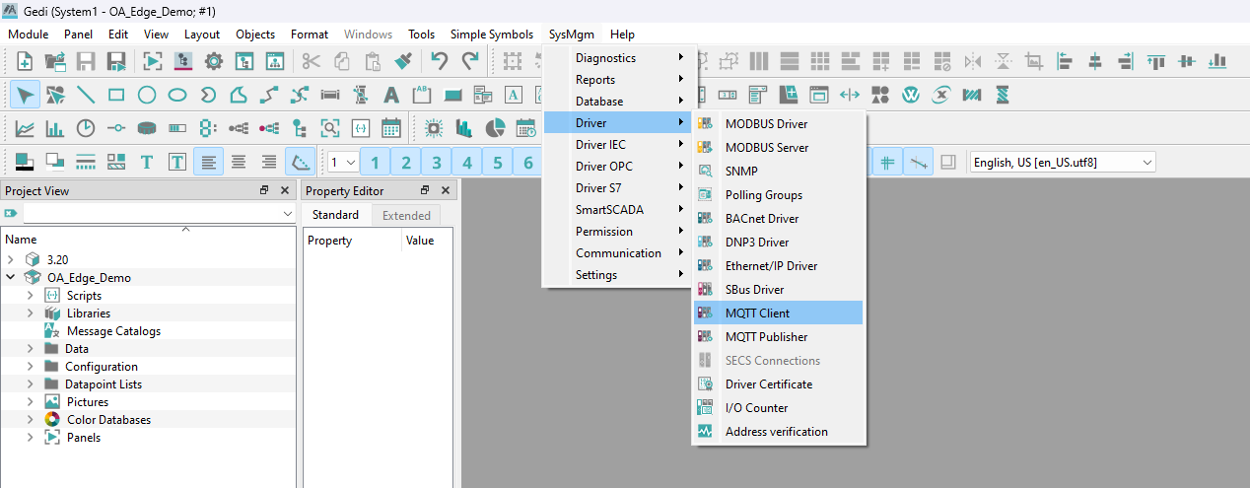Open the language selection dropdown
Screen dimensions: 1250x488
coord(1061,163)
